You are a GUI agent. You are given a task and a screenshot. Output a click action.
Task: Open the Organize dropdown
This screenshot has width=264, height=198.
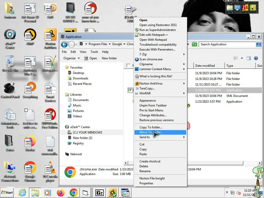click(71, 58)
